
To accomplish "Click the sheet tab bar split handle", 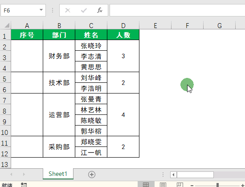I will pos(163,175).
